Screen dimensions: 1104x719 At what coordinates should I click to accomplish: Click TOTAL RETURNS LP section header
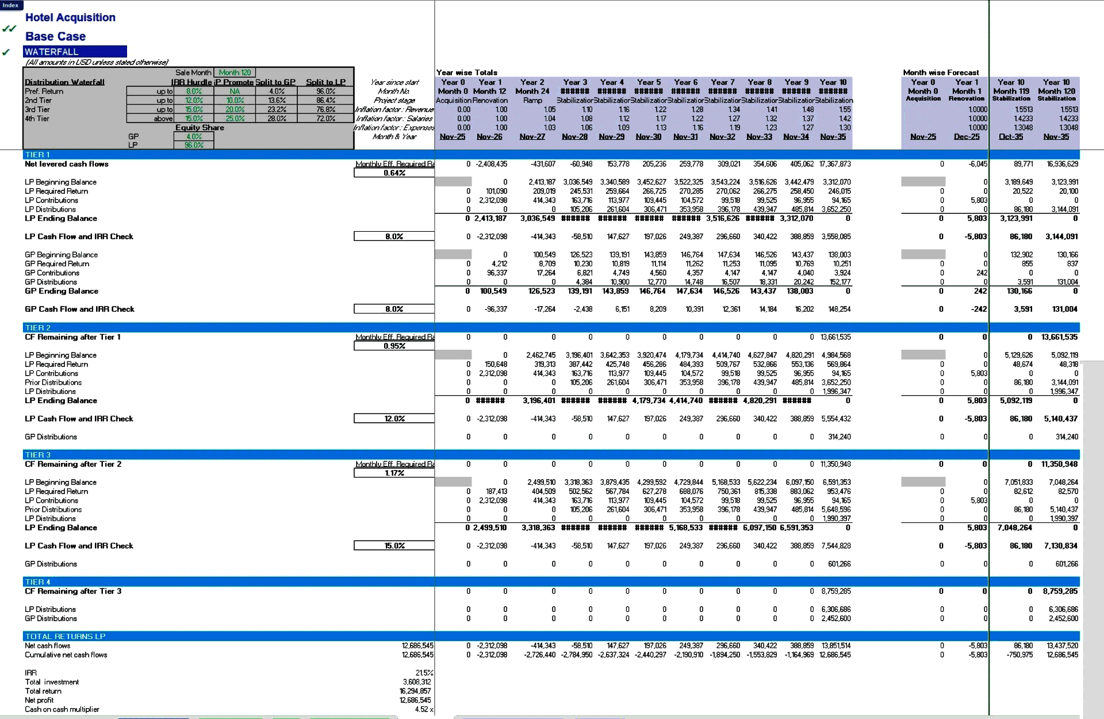(x=551, y=636)
